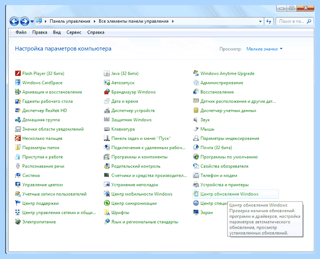Click the Распознавание речи microphone icon
Viewport: 320px width, 259px height.
click(18, 166)
